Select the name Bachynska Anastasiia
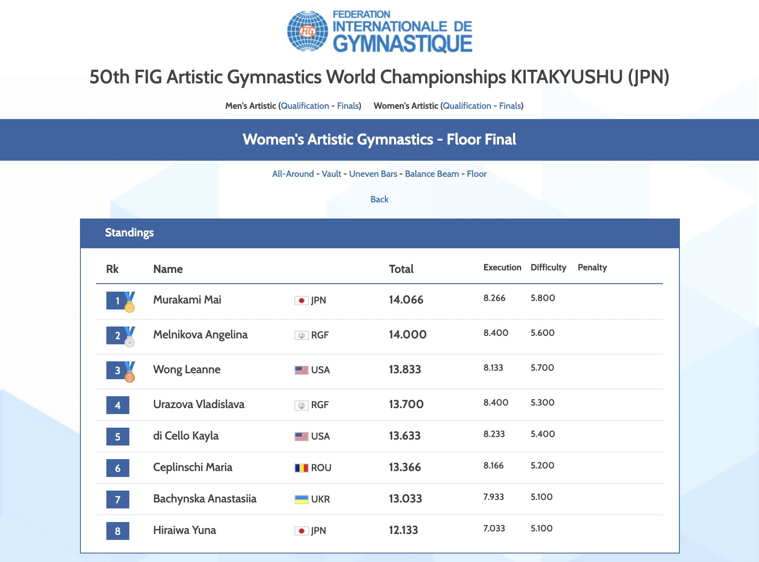The height and width of the screenshot is (562, 759). (x=205, y=499)
